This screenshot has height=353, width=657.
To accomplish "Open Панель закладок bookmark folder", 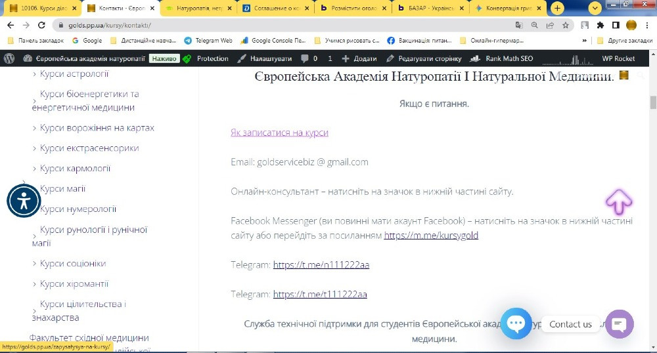I will coord(36,41).
